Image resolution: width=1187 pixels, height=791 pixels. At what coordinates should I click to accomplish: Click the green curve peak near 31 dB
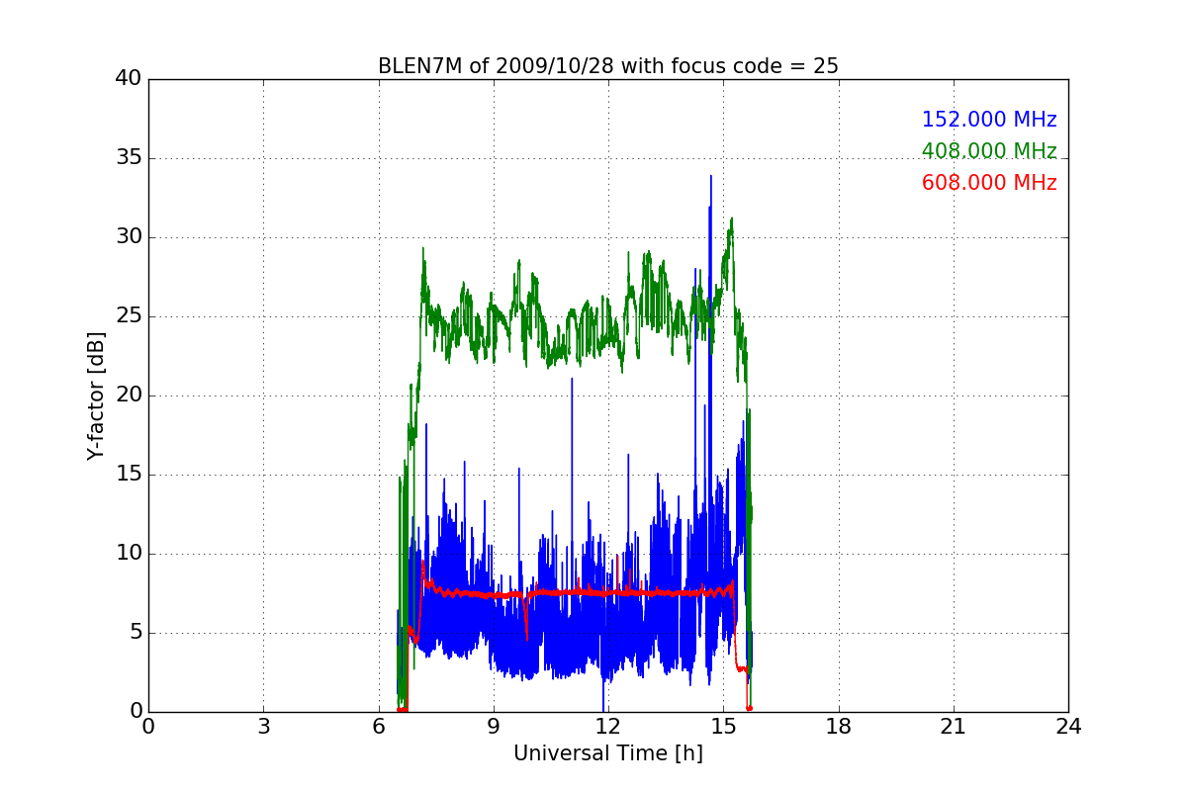coord(731,220)
